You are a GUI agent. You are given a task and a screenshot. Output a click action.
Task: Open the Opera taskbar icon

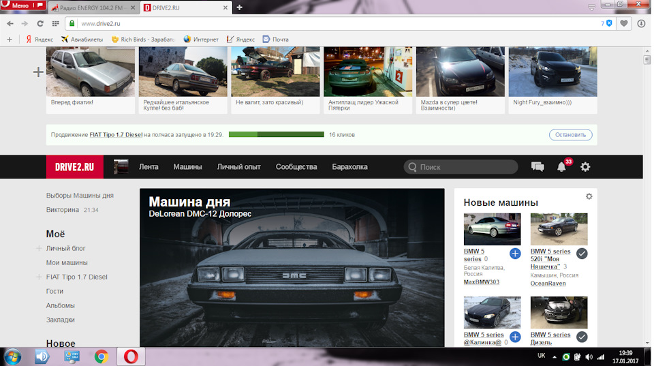click(x=131, y=357)
